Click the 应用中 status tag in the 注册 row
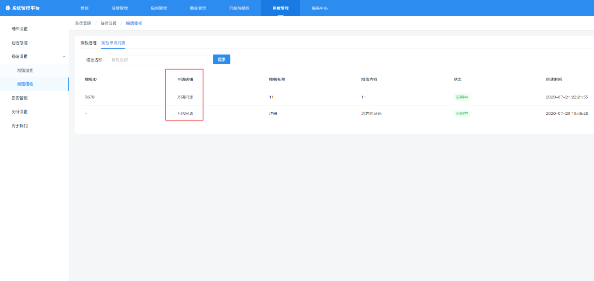This screenshot has height=281, width=594. tap(462, 114)
